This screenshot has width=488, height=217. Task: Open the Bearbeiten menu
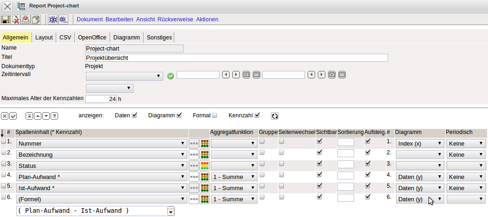tap(119, 19)
